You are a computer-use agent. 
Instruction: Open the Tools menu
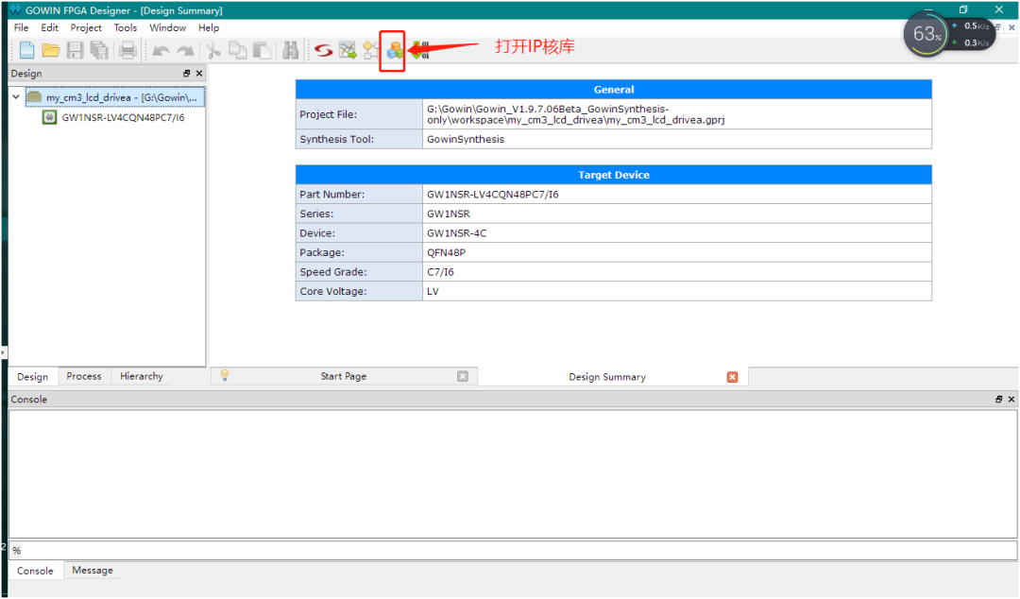[x=125, y=27]
